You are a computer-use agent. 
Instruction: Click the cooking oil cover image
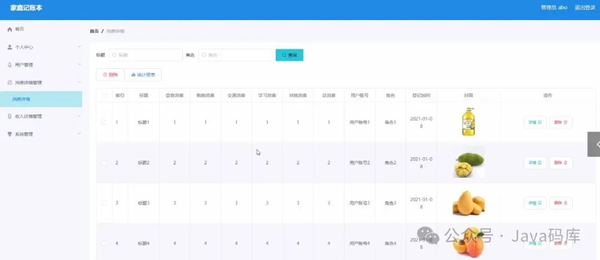[468, 122]
